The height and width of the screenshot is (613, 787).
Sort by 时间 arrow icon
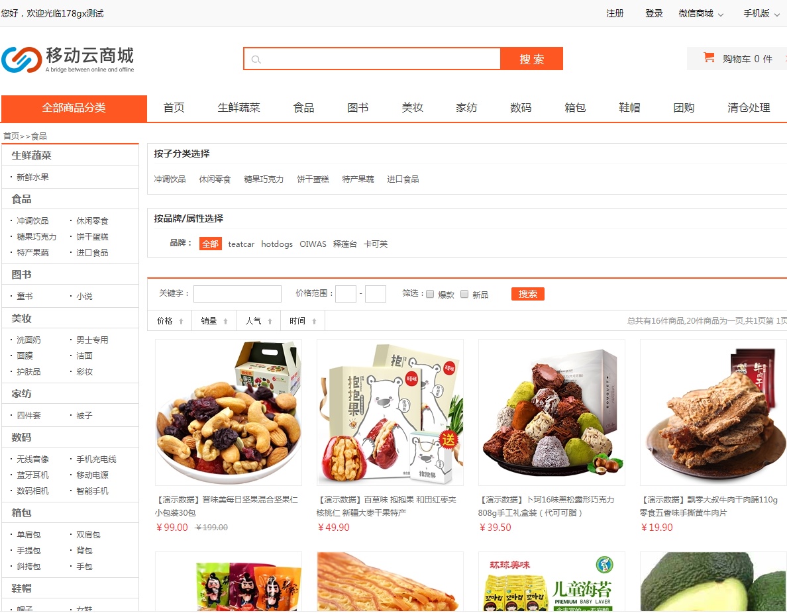point(314,322)
